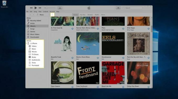This screenshot has width=178, height=99.
Task: Open Videos under J's iPhone
Action: [34, 46]
